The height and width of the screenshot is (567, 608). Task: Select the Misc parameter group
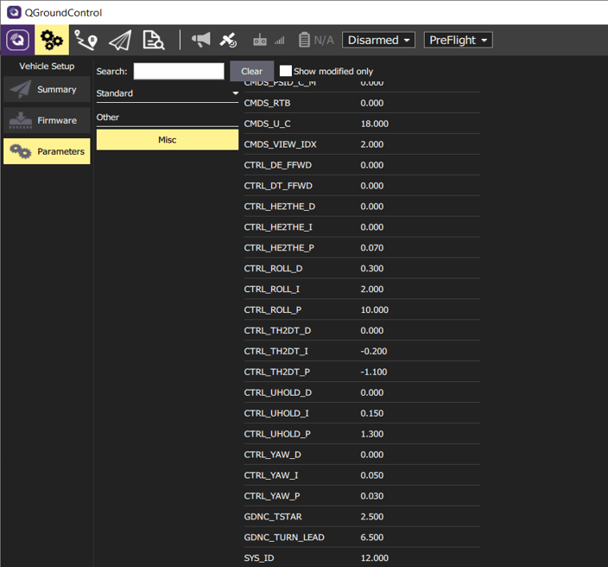pyautogui.click(x=168, y=140)
